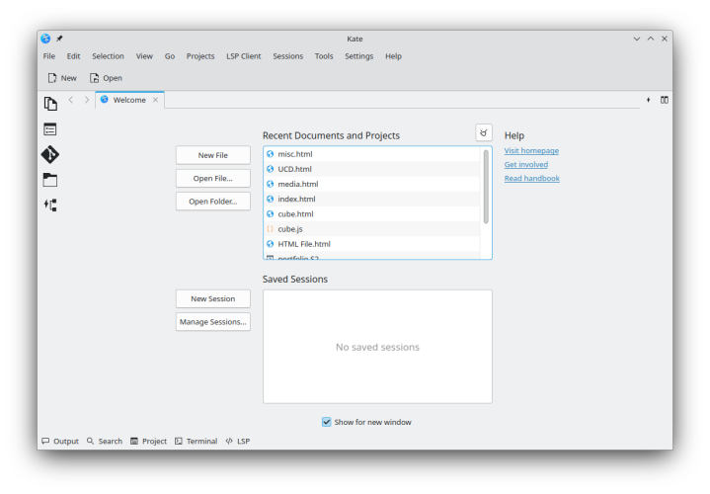The height and width of the screenshot is (494, 710).
Task: Uncheck Show for new window checkbox
Action: click(327, 422)
